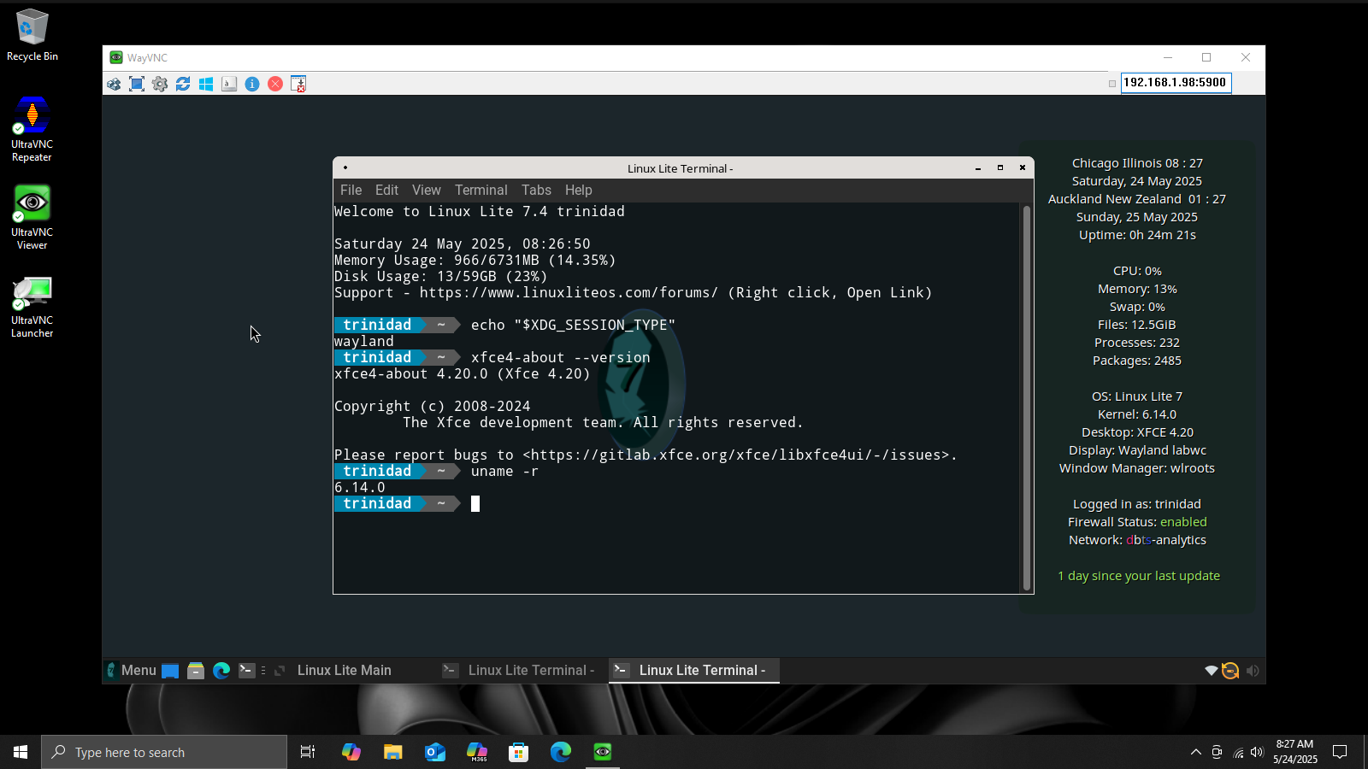The width and height of the screenshot is (1368, 769).
Task: Send Windows key via VNC toolbar icon
Action: tap(206, 84)
